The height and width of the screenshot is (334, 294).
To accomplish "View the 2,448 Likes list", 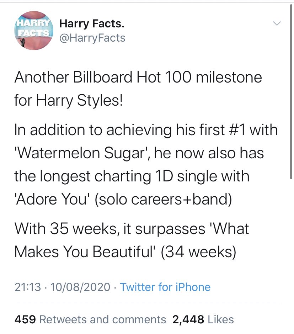I will (203, 319).
